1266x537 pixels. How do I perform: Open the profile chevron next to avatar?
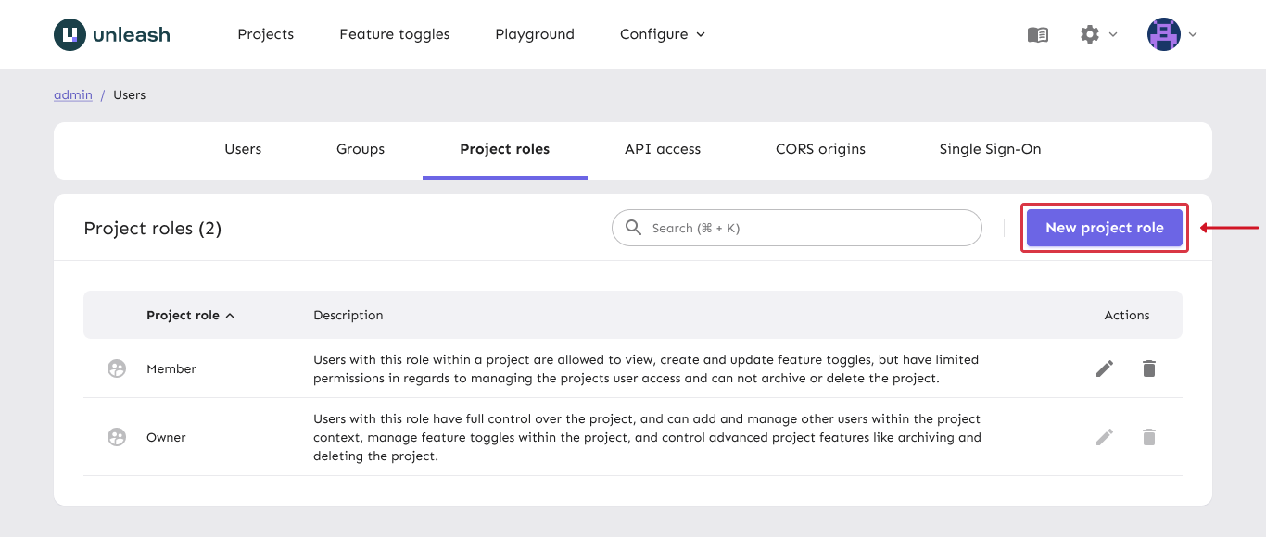[x=1193, y=34]
